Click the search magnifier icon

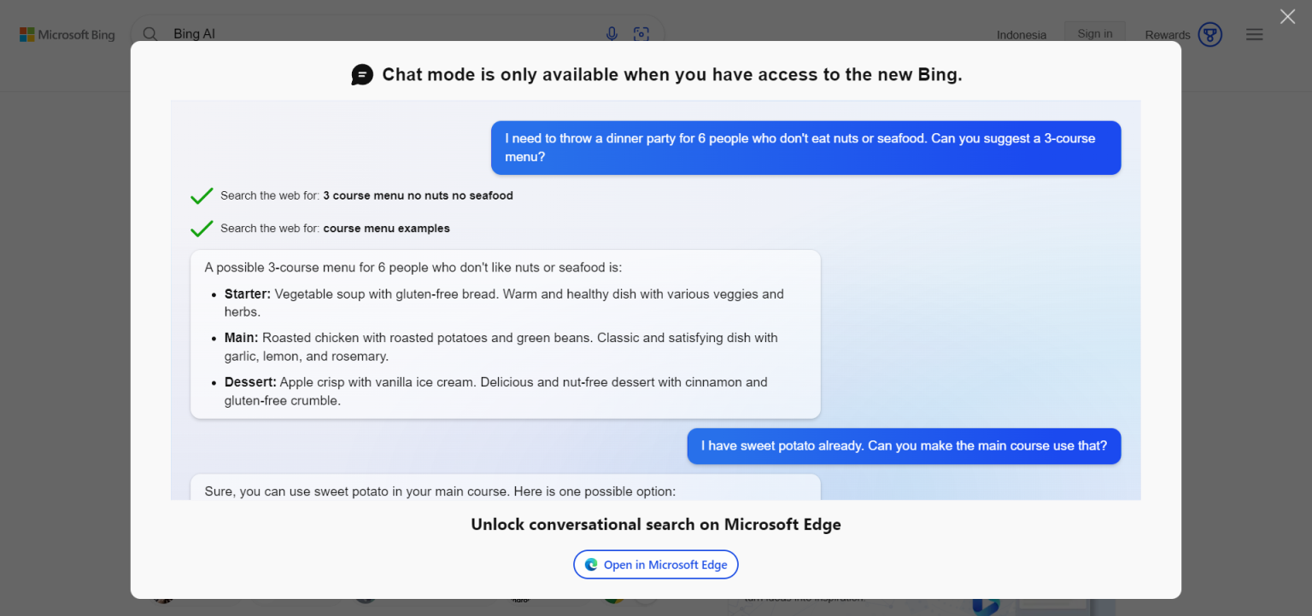coord(149,33)
